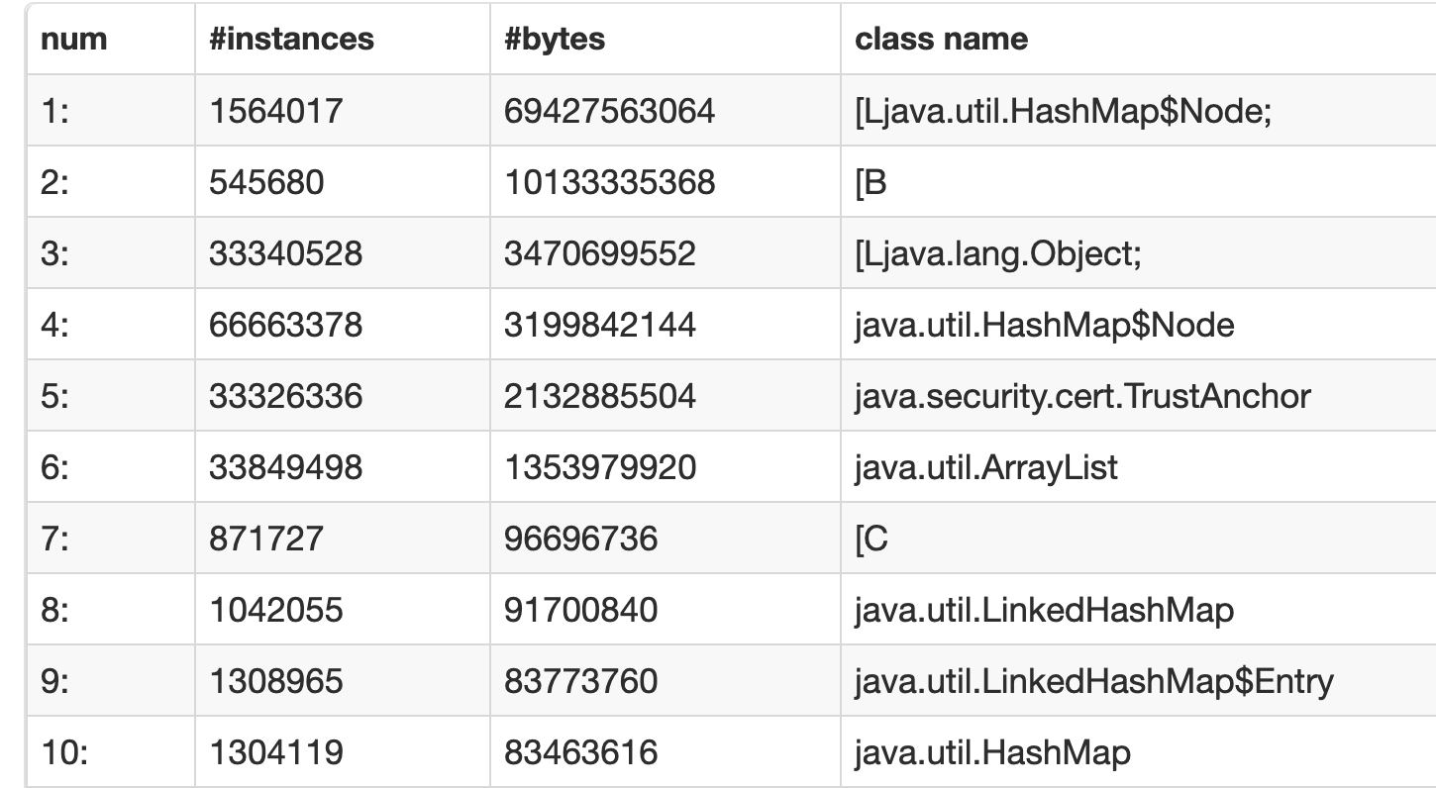
Task: Click the java.util.ArrayList class cell
Action: pos(985,466)
